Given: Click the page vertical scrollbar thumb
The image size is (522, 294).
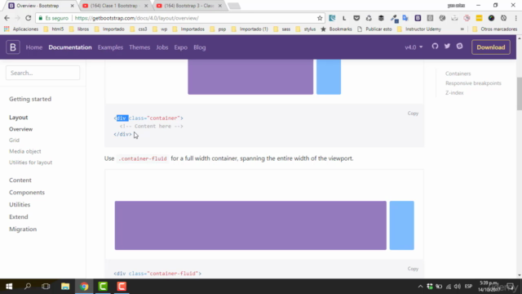Looking at the screenshot, I should click(x=519, y=93).
